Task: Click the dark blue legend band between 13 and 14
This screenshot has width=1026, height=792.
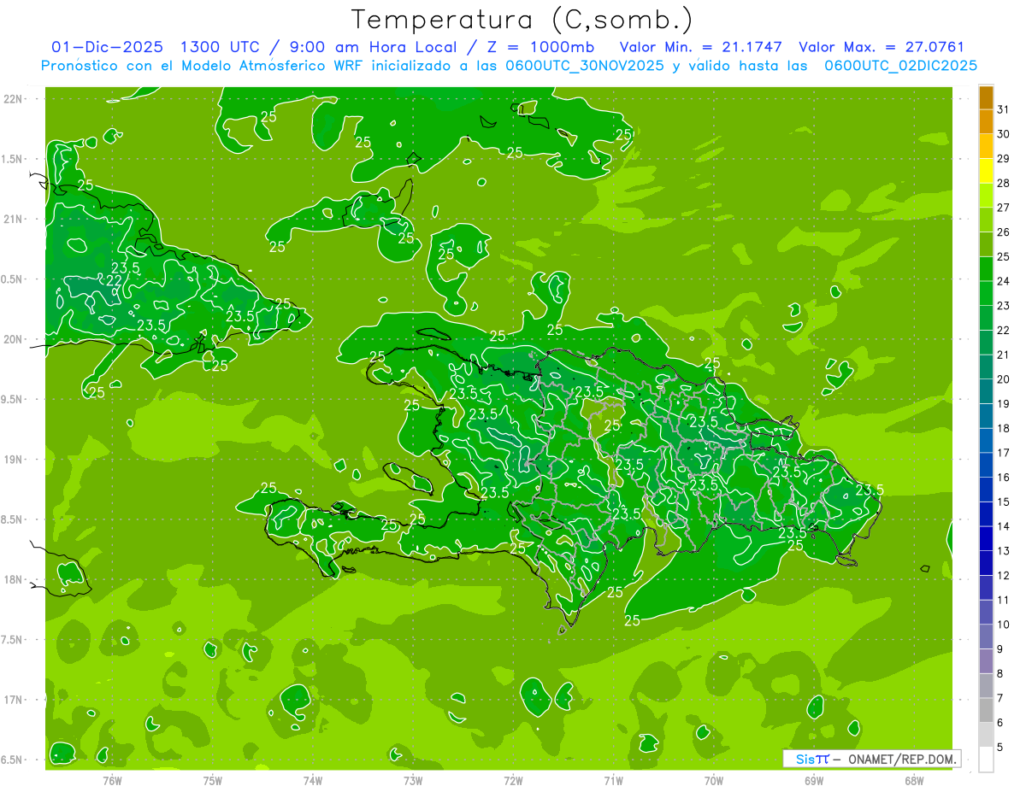Action: click(986, 538)
